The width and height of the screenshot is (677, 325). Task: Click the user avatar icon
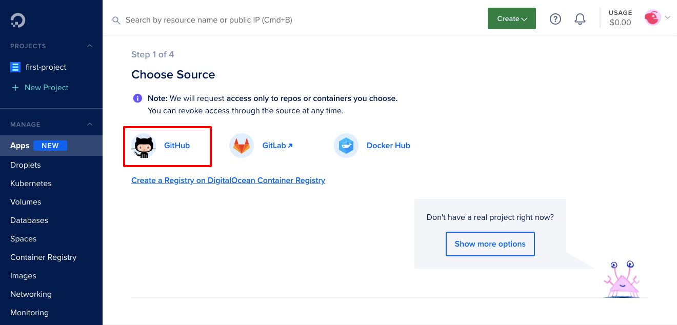(x=652, y=18)
